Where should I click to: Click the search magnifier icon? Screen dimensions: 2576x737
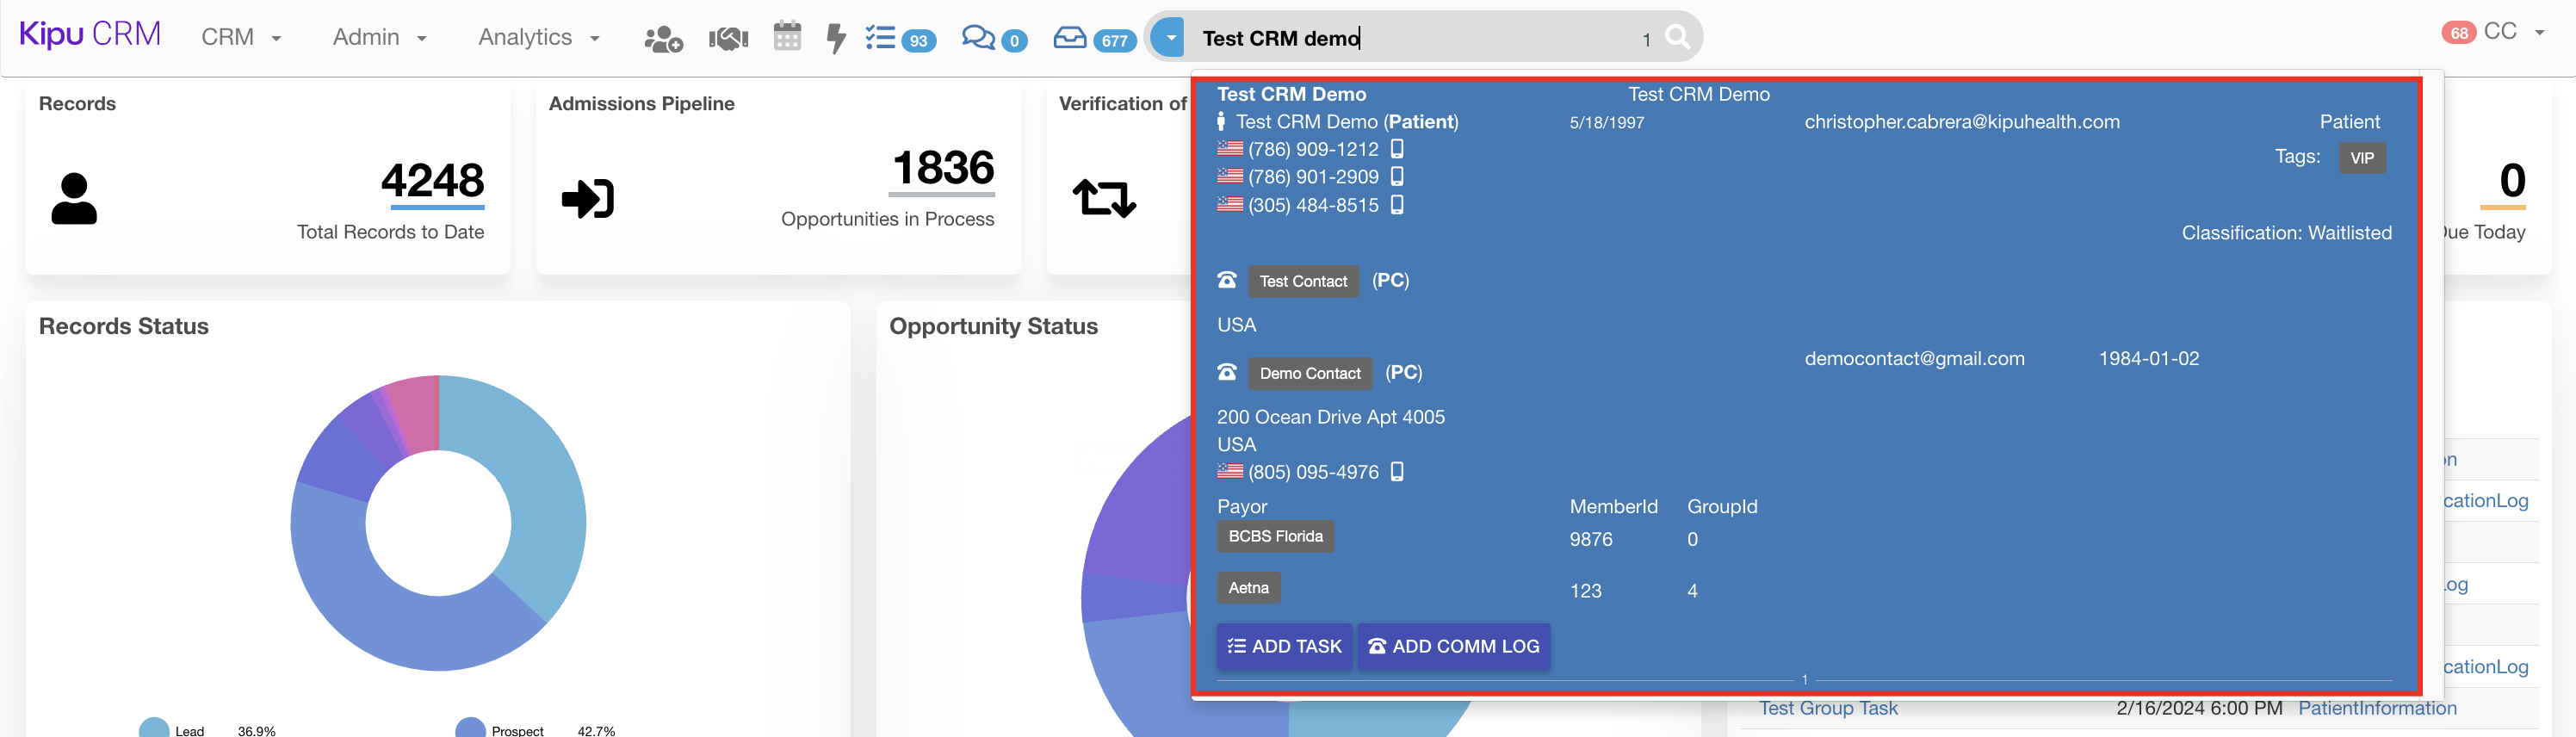(x=1677, y=38)
